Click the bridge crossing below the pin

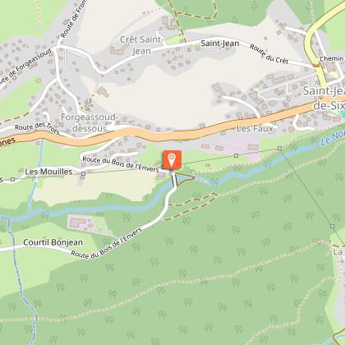coord(174,181)
